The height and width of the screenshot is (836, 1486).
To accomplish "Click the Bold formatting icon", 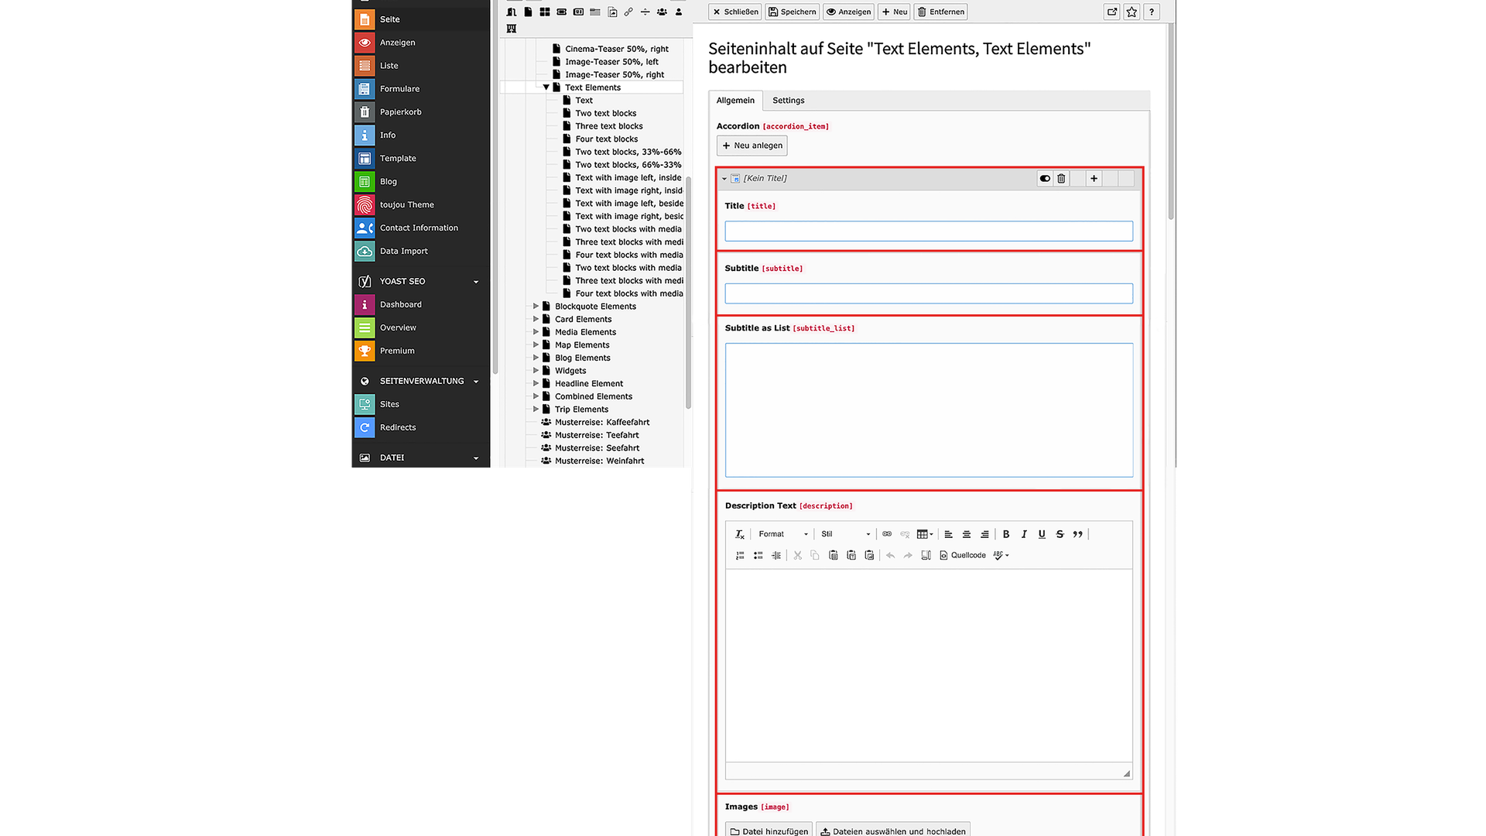I will 1006,534.
